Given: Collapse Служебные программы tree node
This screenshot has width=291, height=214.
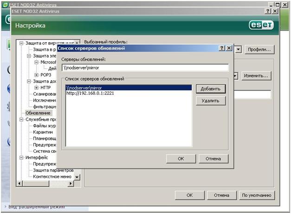Looking at the screenshot, I should pyautogui.click(x=21, y=119).
